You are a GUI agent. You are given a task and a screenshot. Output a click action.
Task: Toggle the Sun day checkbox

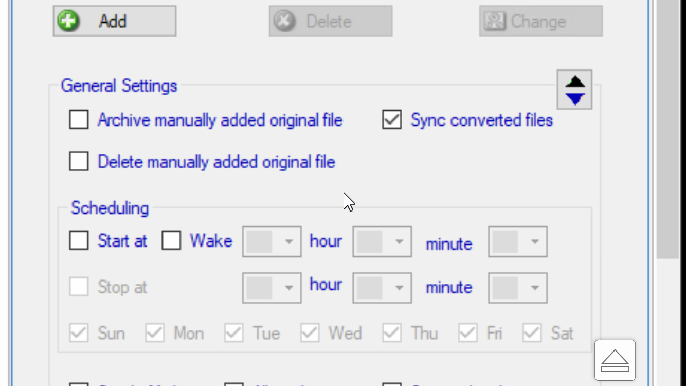[x=79, y=333]
